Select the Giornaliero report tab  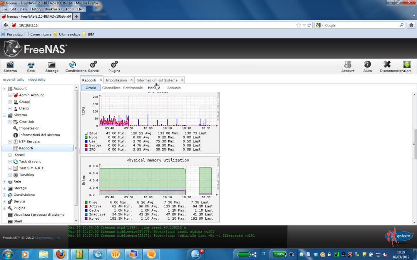click(111, 88)
